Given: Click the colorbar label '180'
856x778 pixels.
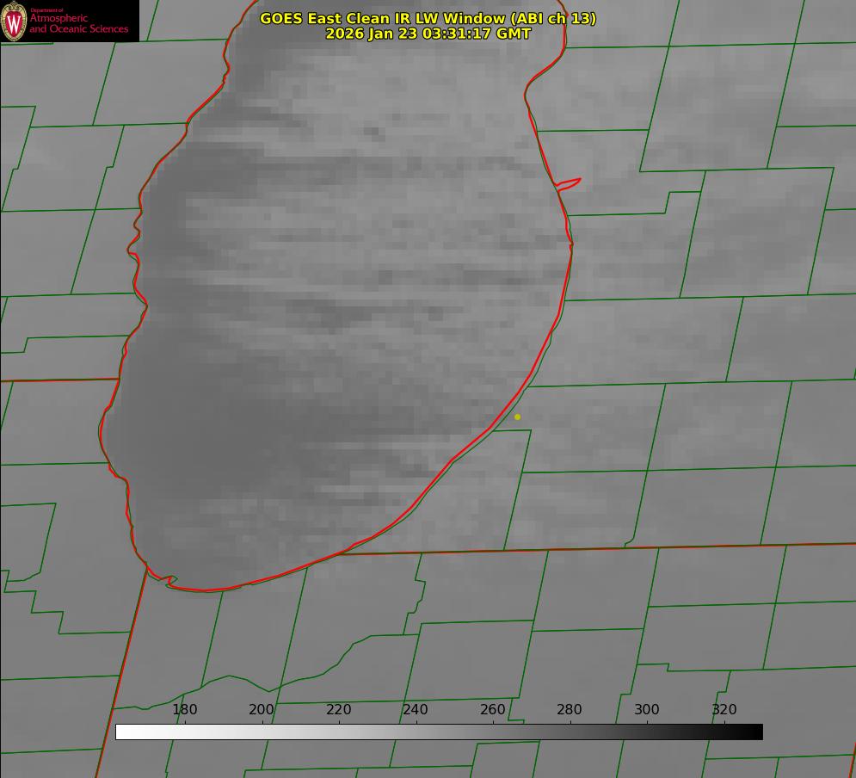Looking at the screenshot, I should [184, 709].
